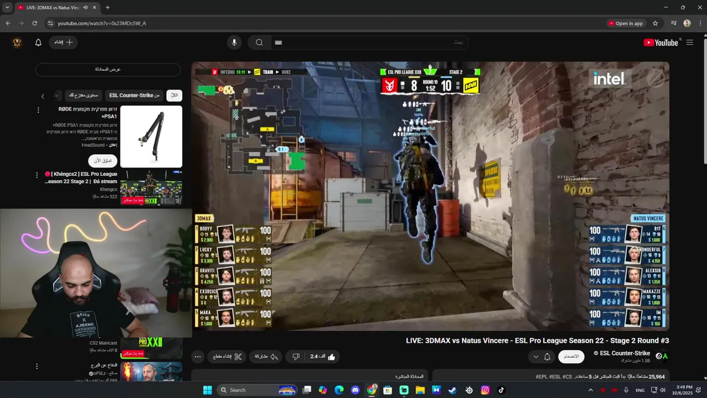Select the 'الكل' (All) filter chip
The image size is (707, 398).
click(x=174, y=95)
